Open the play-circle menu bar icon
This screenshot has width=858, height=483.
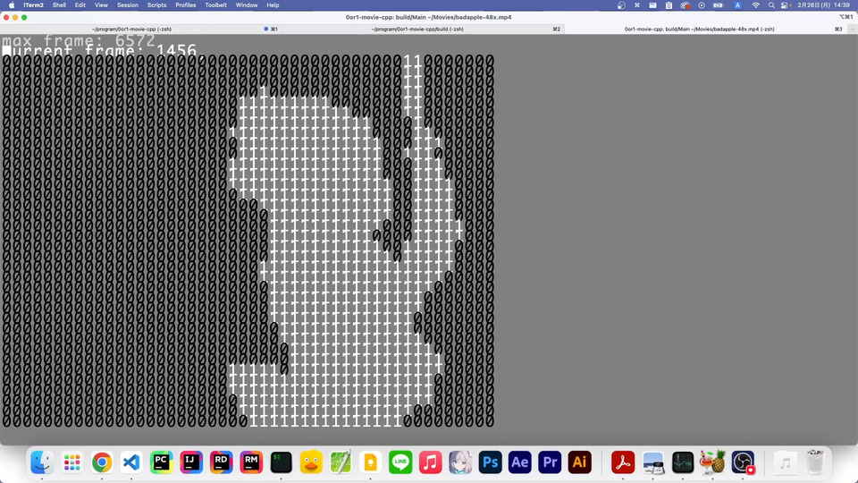click(702, 5)
